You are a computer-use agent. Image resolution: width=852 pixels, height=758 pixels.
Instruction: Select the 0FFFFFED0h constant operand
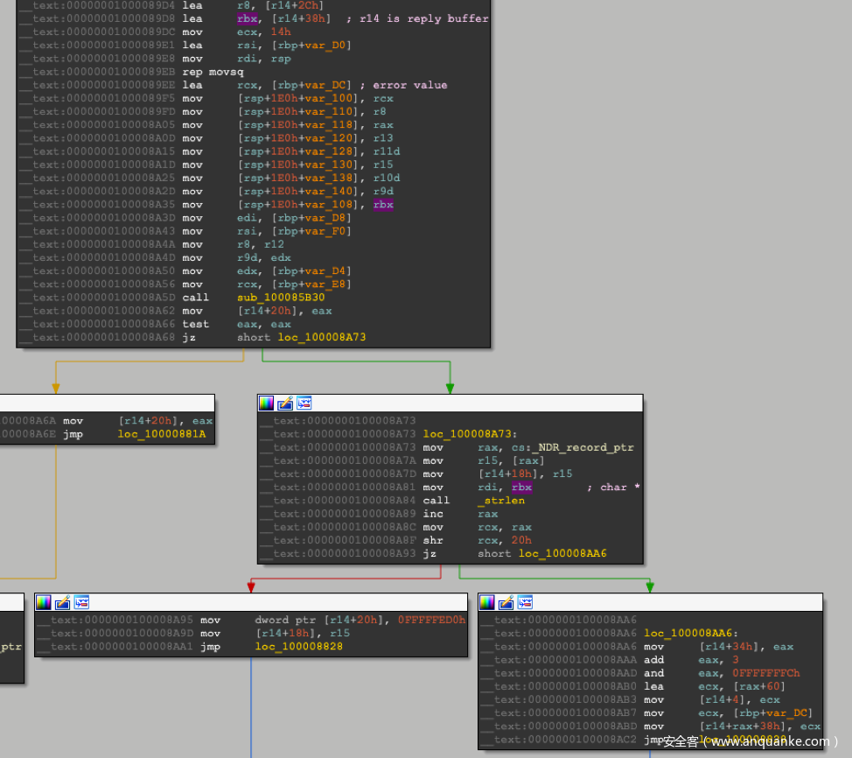[x=431, y=620]
